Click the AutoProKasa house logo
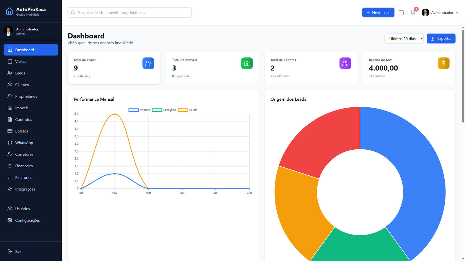The height and width of the screenshot is (261, 465). tap(10, 11)
